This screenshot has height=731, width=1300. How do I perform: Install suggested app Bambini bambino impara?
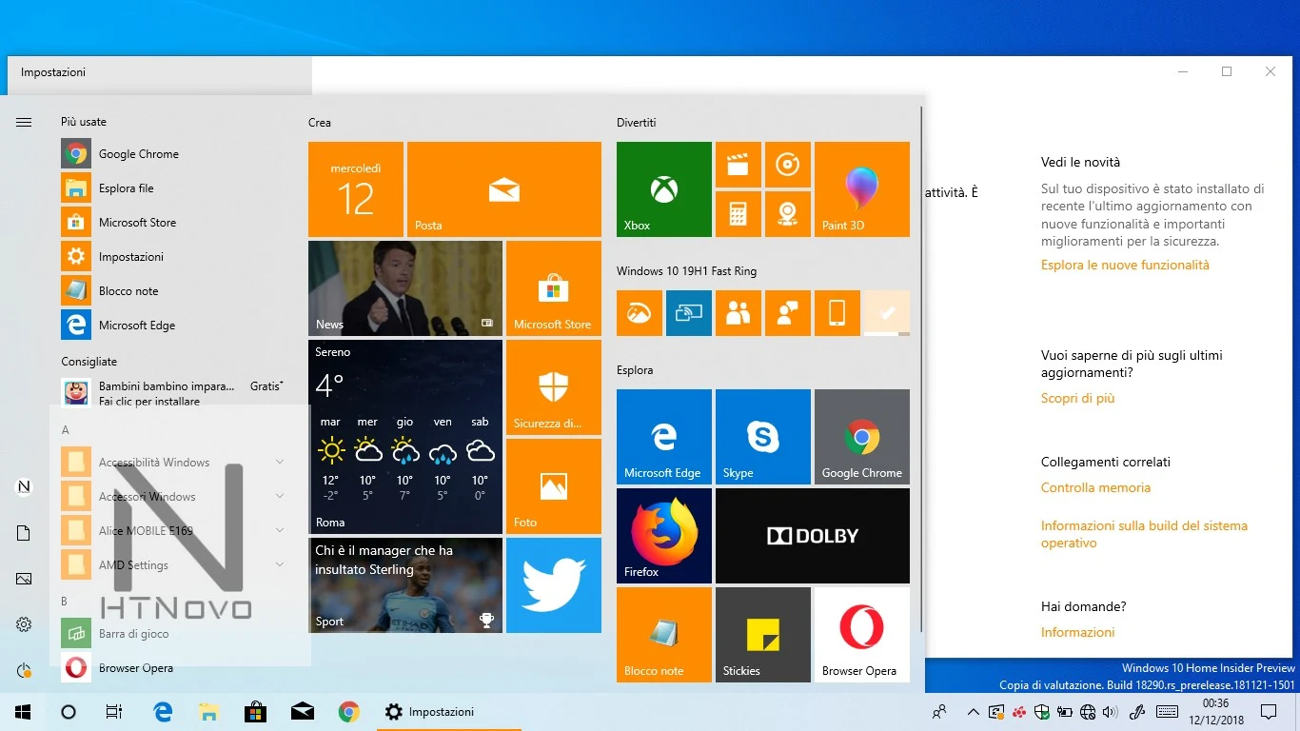[x=173, y=393]
